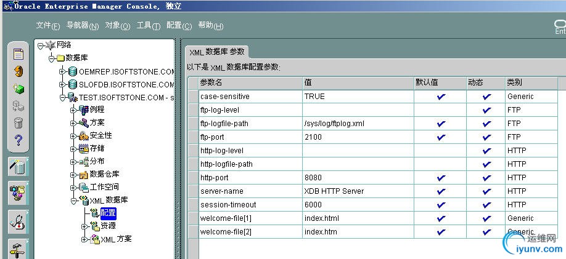
Task: Open the report icon in left toolbar
Action: pyautogui.click(x=18, y=54)
